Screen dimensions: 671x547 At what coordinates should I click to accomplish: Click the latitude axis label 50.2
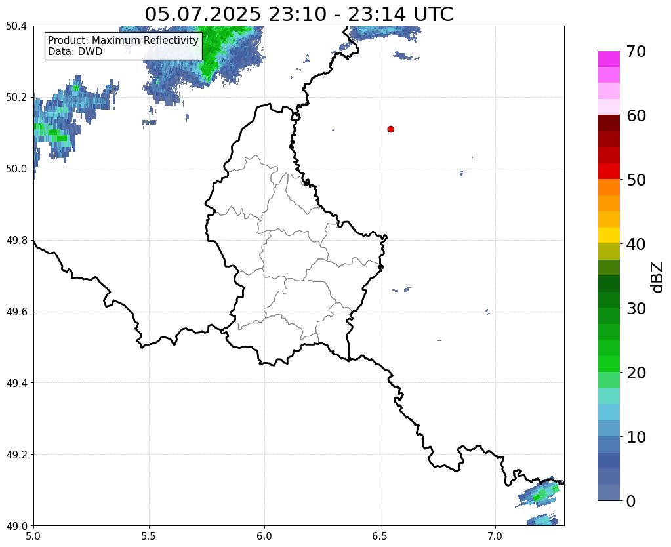point(16,98)
